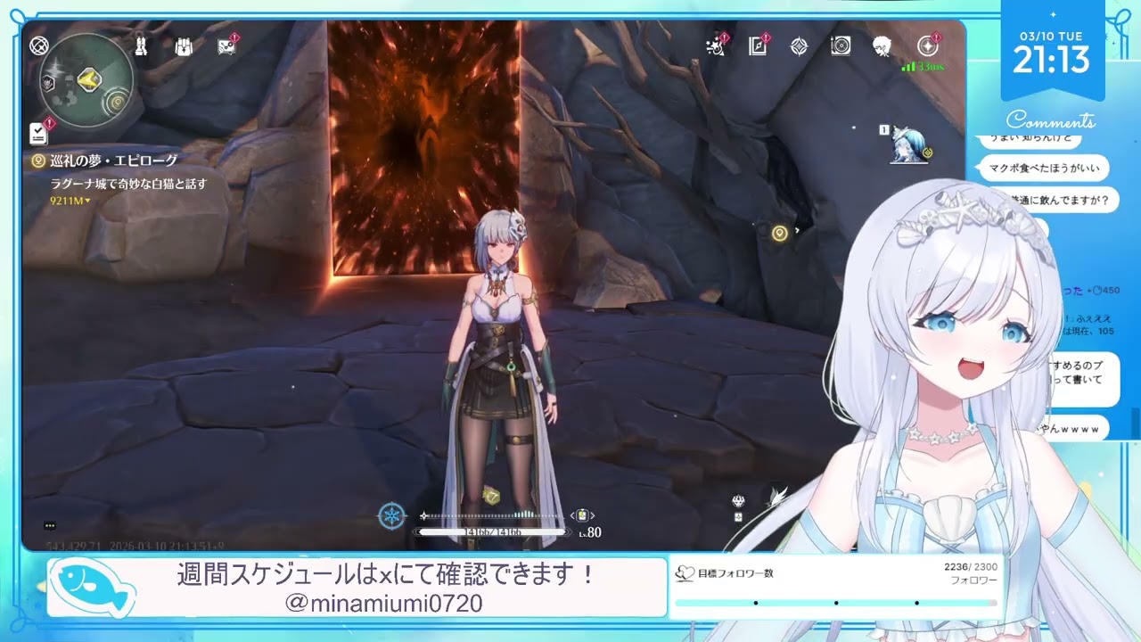This screenshot has height=642, width=1141.
Task: Click the マクポ食べたほうがいい comment bubble
Action: click(x=1046, y=168)
